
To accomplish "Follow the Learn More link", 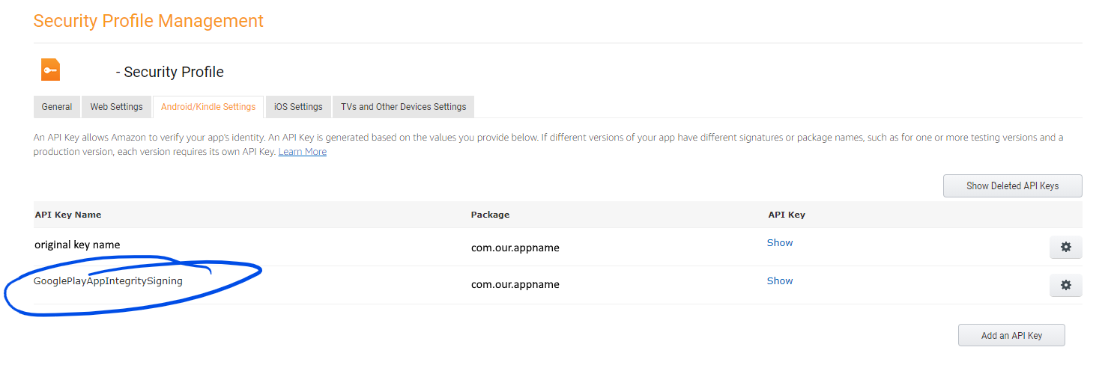I will [x=302, y=152].
